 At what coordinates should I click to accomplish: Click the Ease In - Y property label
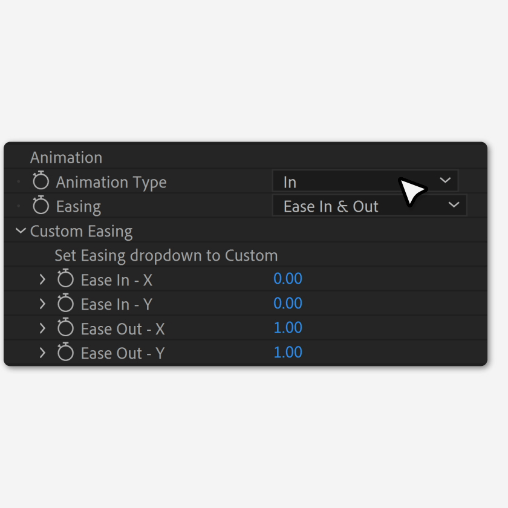click(117, 304)
